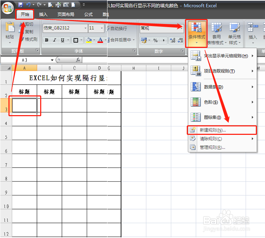The image size is (265, 238).
Task: Switch to the 页面布局 tab
Action: [x=66, y=14]
